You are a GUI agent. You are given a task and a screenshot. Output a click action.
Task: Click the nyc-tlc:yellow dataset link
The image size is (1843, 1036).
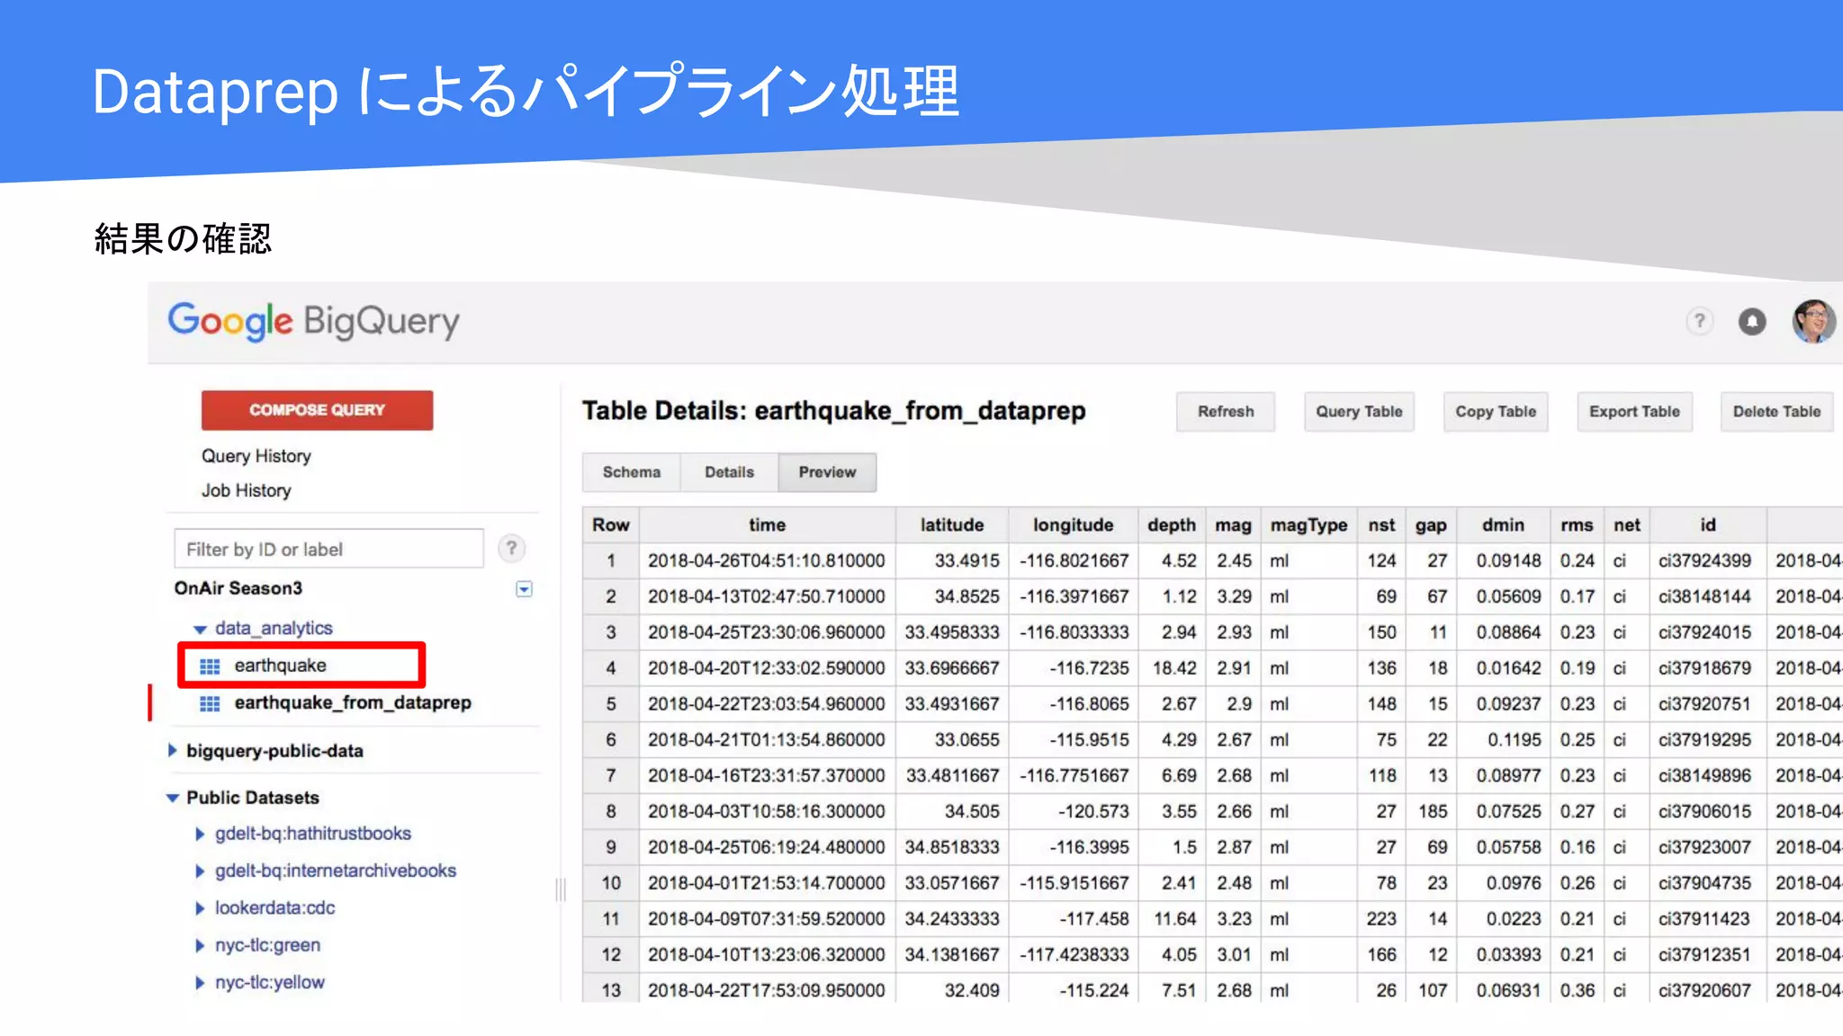pyautogui.click(x=270, y=982)
